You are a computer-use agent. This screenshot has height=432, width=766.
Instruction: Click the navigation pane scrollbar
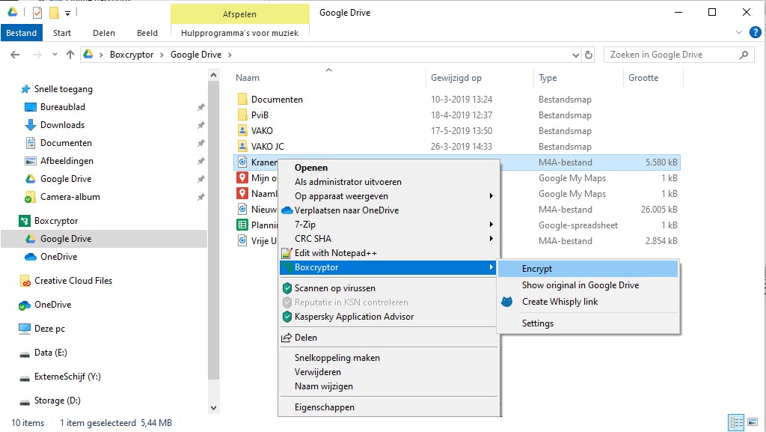[x=213, y=225]
